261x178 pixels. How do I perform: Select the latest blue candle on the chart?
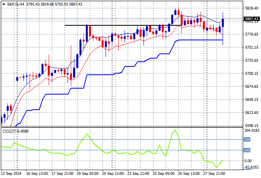[x=223, y=23]
